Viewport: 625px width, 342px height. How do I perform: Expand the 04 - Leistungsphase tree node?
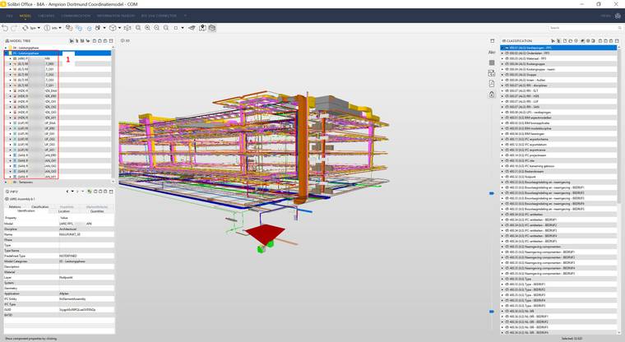tap(6, 48)
